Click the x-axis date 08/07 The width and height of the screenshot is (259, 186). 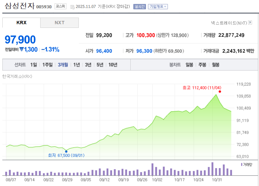coord(11,180)
